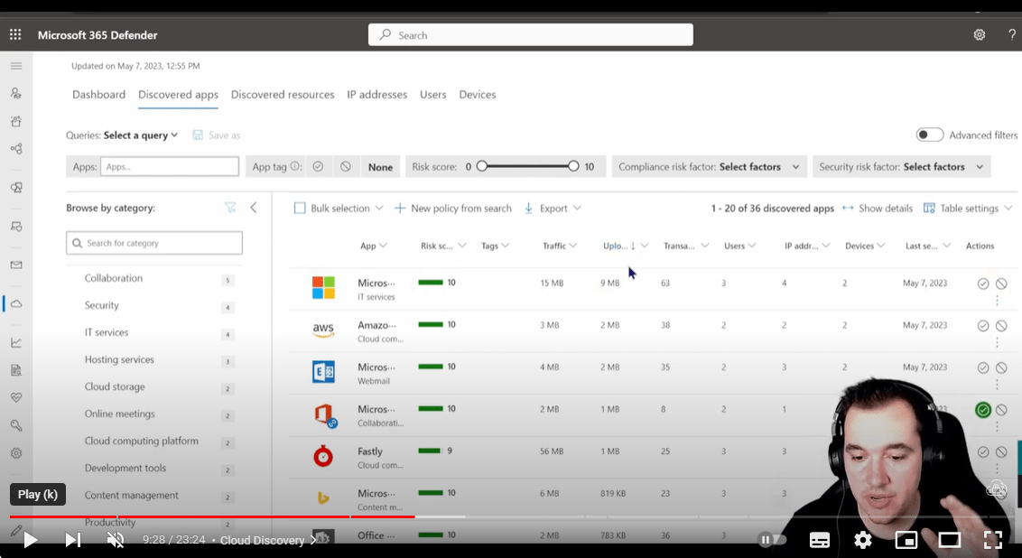Toggle Advanced filters switch
The image size is (1022, 558).
click(x=929, y=135)
